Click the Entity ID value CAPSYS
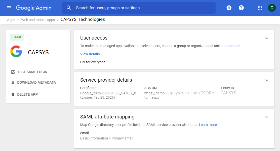Viewport: 280px width, 151px height. click(228, 93)
